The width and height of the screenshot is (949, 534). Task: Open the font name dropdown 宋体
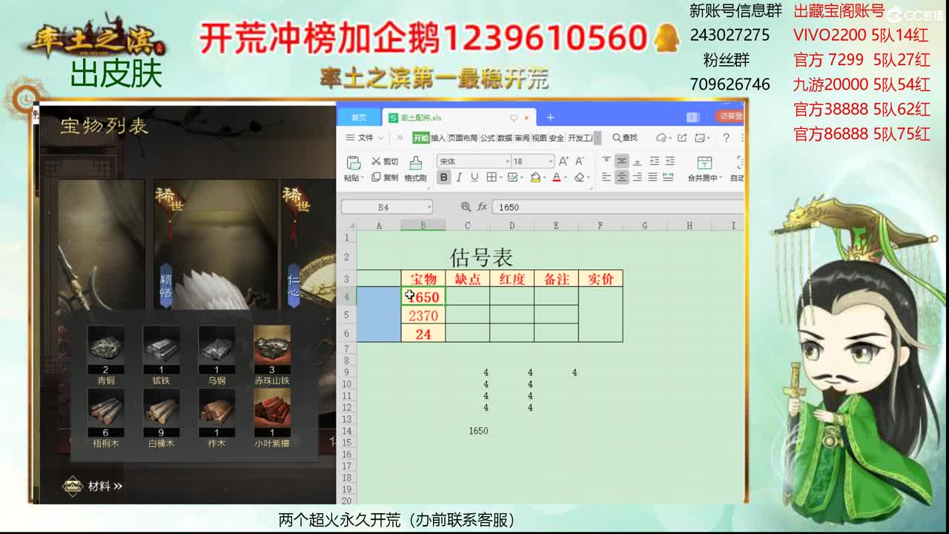(x=507, y=162)
